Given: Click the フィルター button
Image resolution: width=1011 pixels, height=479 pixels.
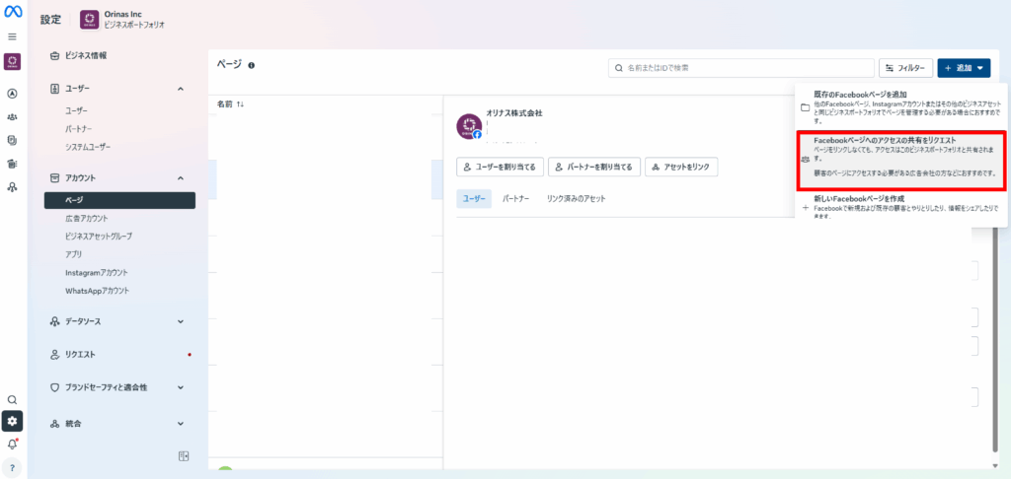Looking at the screenshot, I should [904, 68].
